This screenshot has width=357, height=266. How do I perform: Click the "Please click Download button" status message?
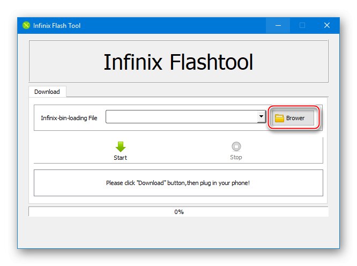coord(178,183)
